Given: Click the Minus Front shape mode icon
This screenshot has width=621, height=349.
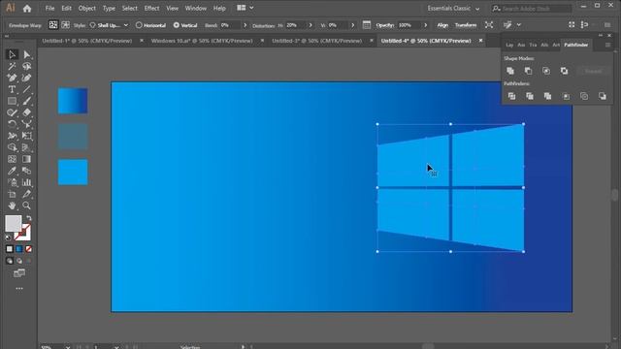Looking at the screenshot, I should pos(528,71).
